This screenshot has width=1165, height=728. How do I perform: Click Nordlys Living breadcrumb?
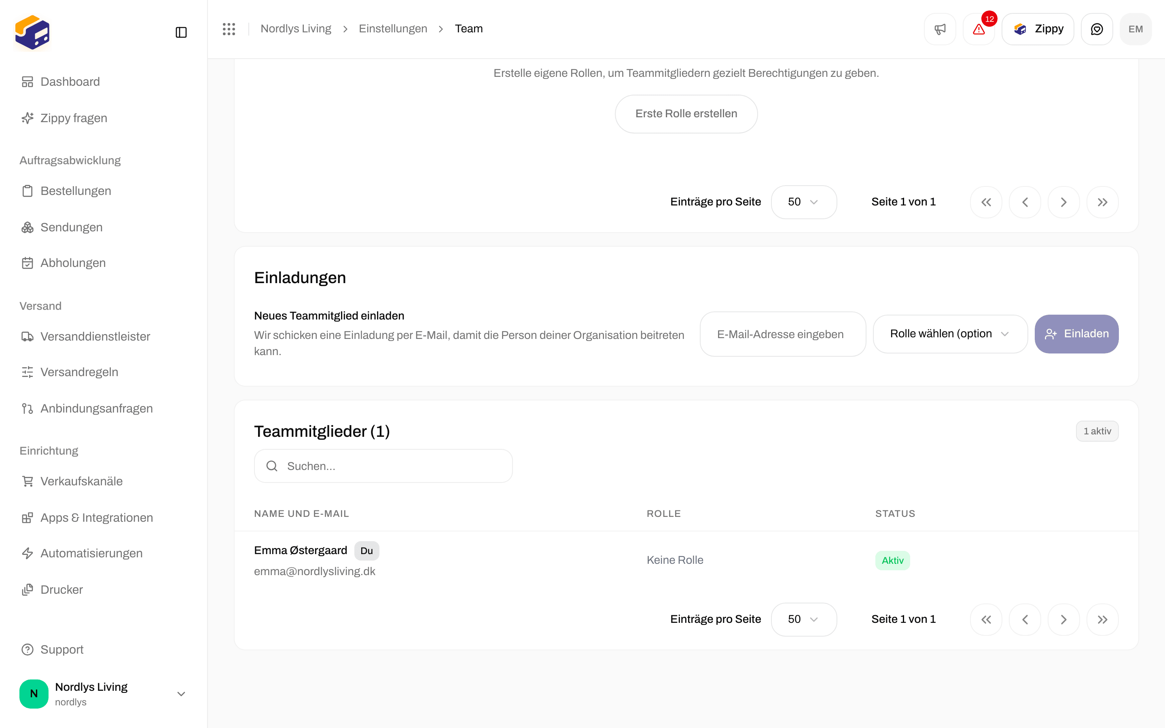coord(296,29)
